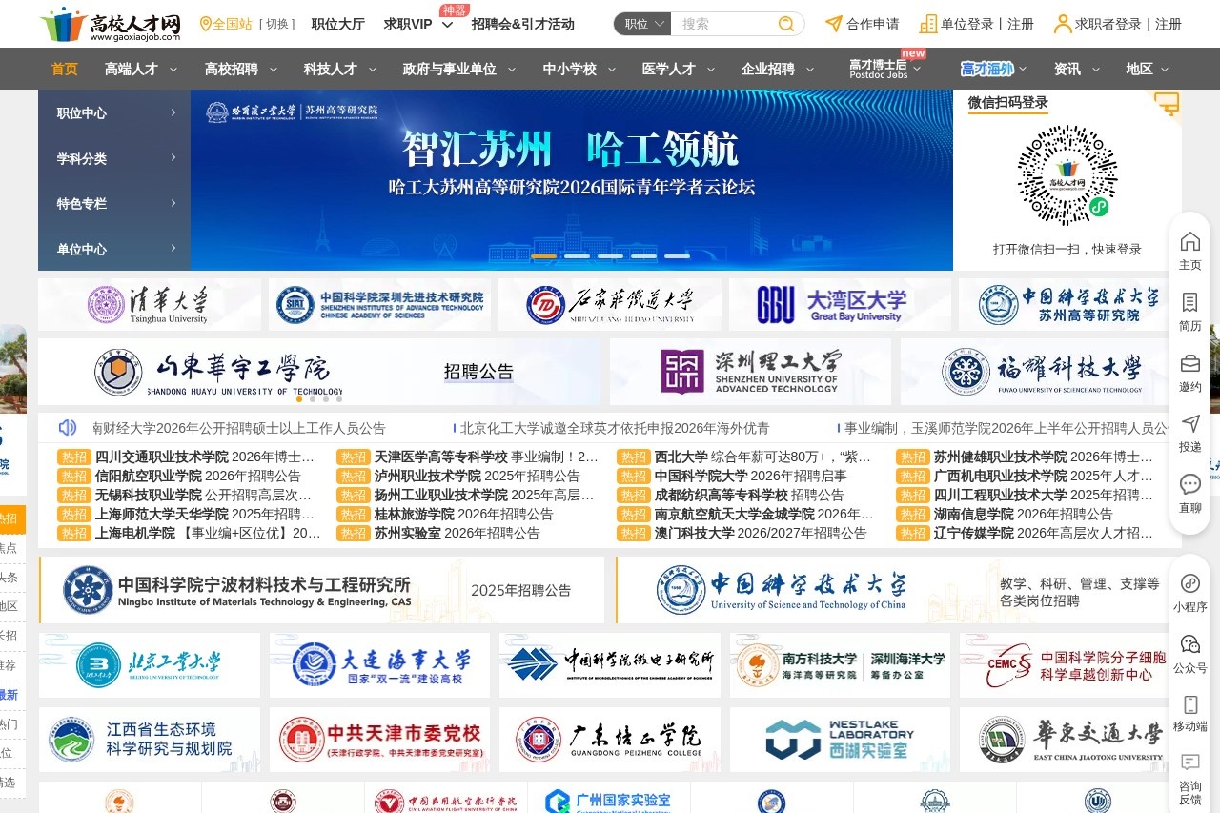Open 苏州实验室 2026年招聘公告

click(457, 533)
